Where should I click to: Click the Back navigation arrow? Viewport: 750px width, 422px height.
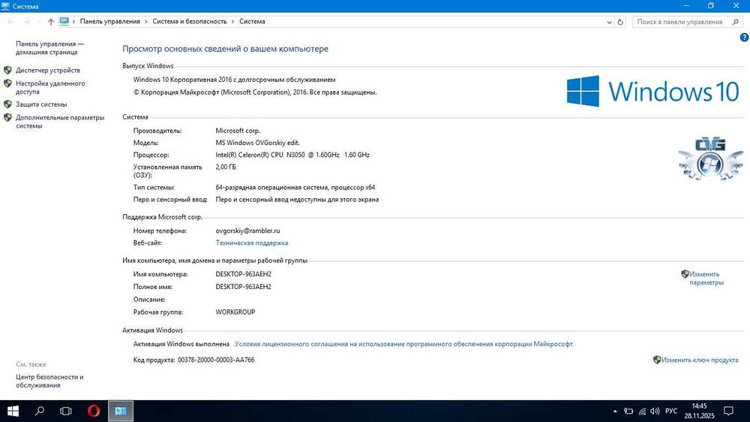coord(10,22)
